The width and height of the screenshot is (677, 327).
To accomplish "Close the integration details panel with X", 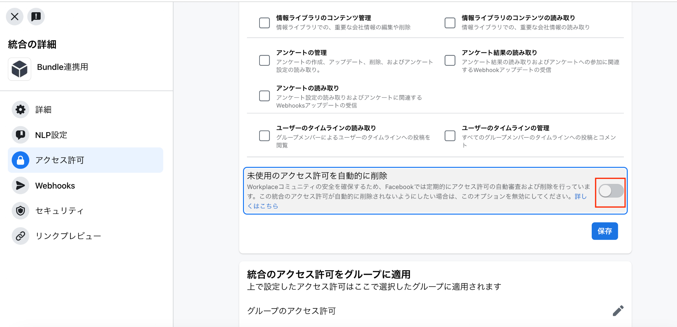I will [15, 17].
